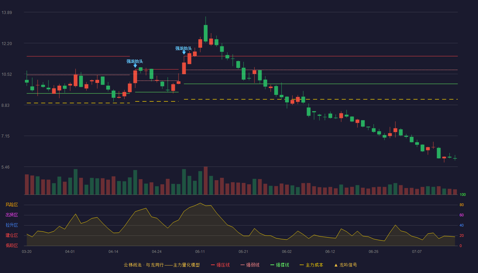Click the 06-02 date label
The height and width of the screenshot is (273, 478).
pos(287,252)
